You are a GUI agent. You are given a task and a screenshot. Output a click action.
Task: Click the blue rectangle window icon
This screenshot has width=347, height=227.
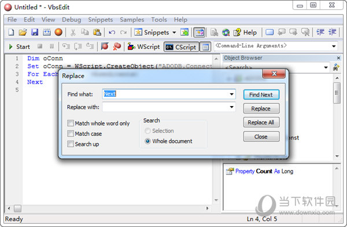tap(270, 32)
